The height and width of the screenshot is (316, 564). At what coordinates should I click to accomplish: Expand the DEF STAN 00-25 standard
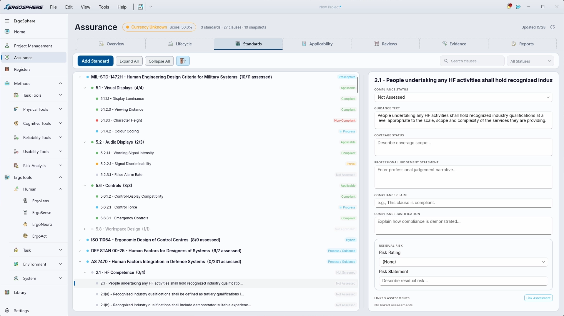80,251
